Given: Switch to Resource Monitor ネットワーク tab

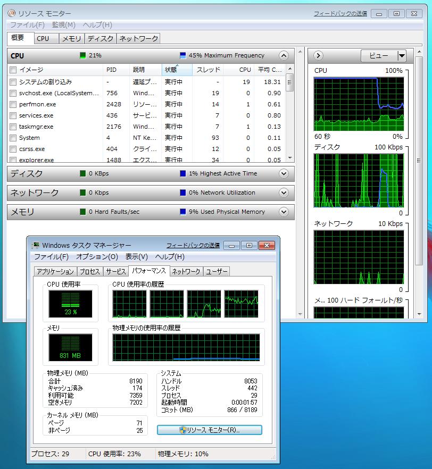Looking at the screenshot, I should (138, 39).
